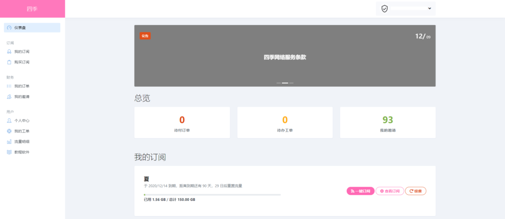Screen dimensions: 505x219
Task: Click the traffic usage progress bar
Action: 212,195
